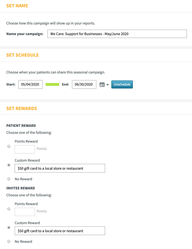This screenshot has width=192, height=249.
Task: Expand the dropdown arrow beside the calendar
Action: coord(108,84)
